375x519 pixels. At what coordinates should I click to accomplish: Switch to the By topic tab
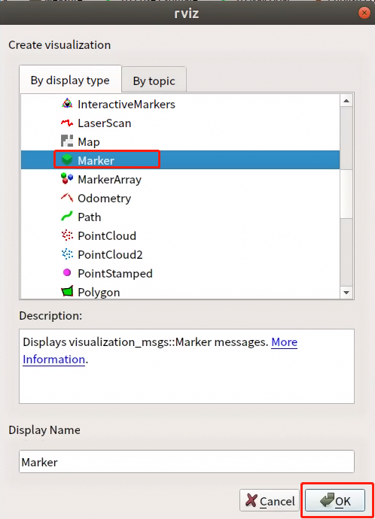point(154,80)
